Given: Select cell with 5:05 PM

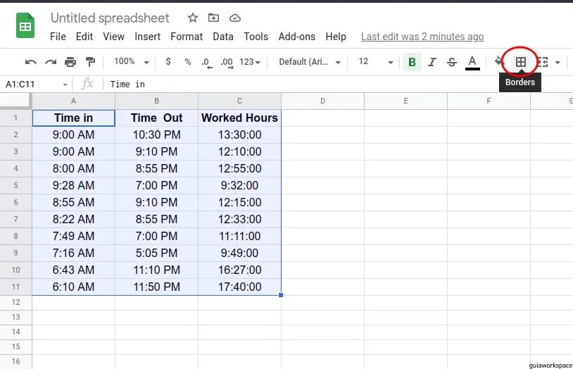Looking at the screenshot, I should (156, 253).
